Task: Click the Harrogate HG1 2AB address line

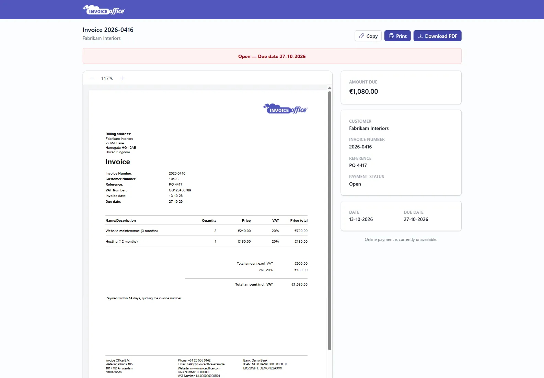Action: (x=121, y=148)
